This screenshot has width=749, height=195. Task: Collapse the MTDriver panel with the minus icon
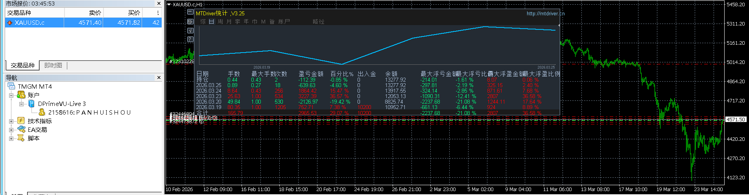click(190, 13)
